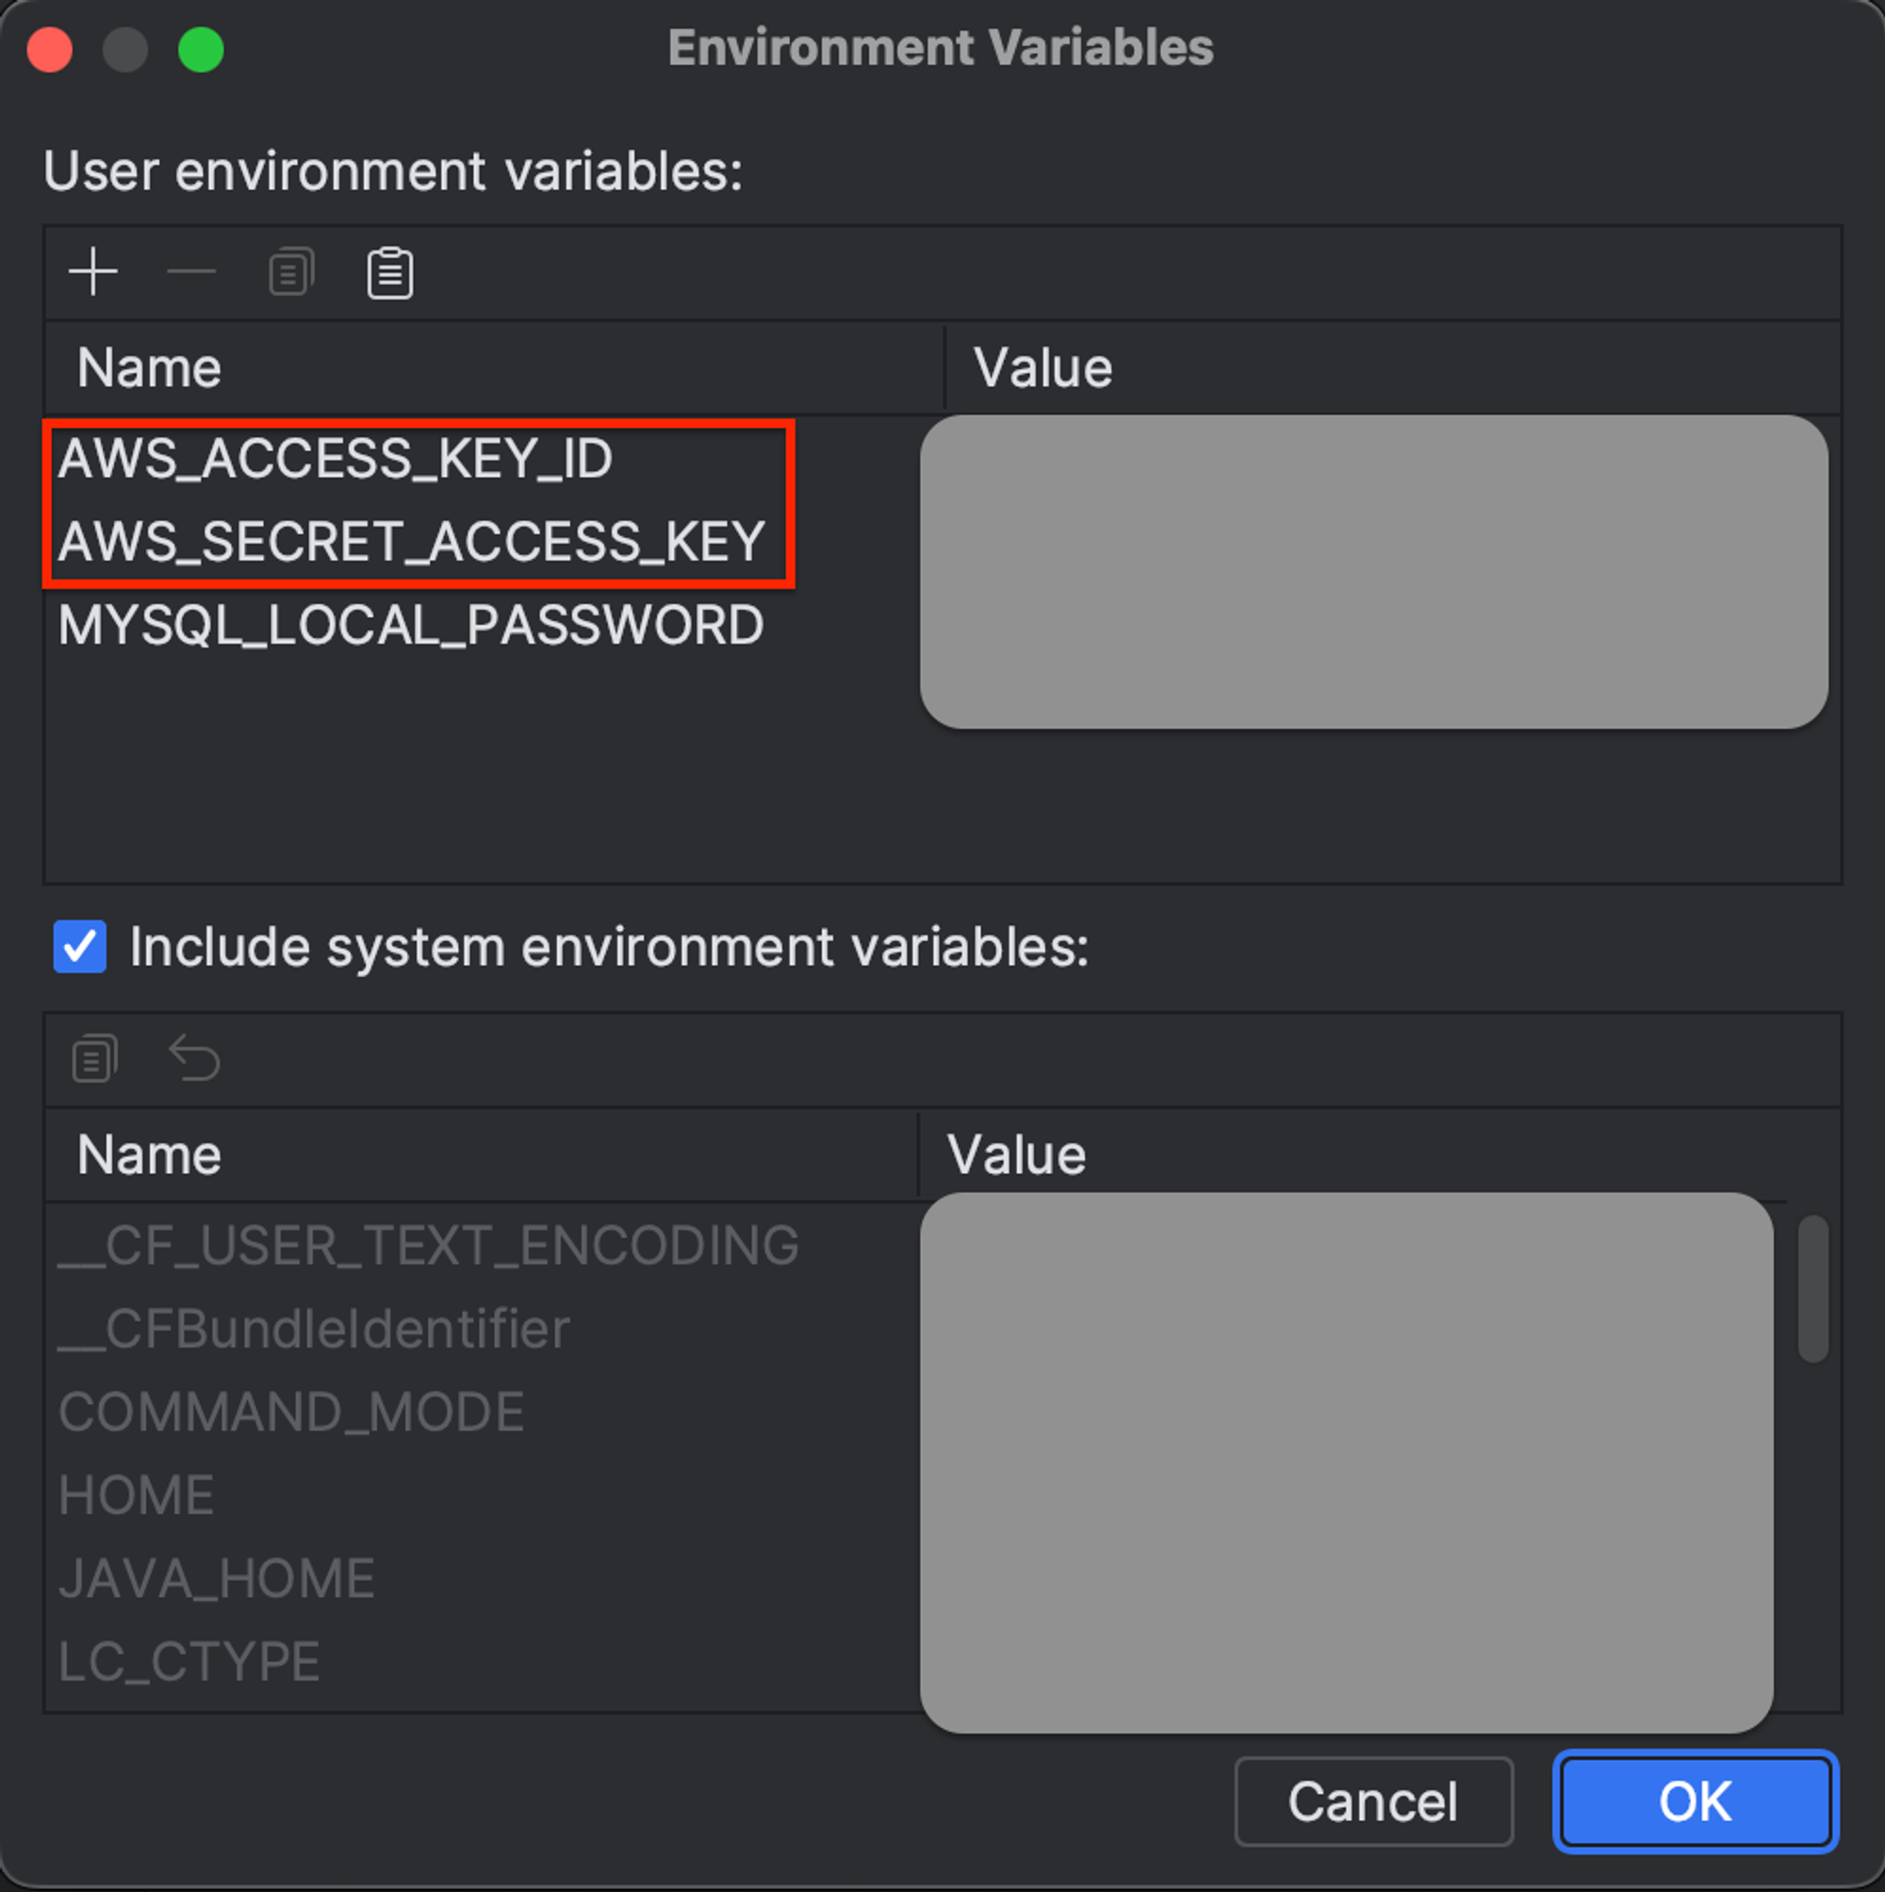1885x1892 pixels.
Task: Click the Revert undo arrow icon
Action: 194,1059
